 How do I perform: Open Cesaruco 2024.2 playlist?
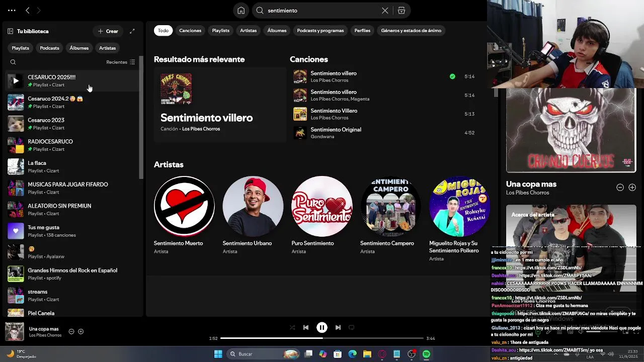coord(73,102)
